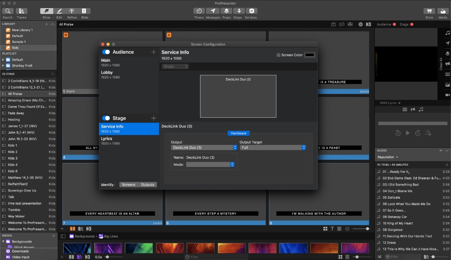
Task: Open the Output Target Full dropdown
Action: pyautogui.click(x=272, y=148)
